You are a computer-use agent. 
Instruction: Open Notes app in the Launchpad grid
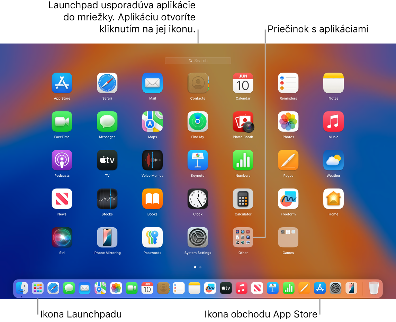tap(333, 83)
